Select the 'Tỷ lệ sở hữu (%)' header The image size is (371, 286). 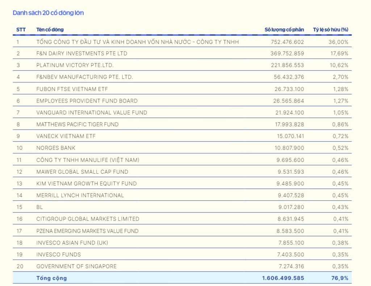pyautogui.click(x=330, y=30)
